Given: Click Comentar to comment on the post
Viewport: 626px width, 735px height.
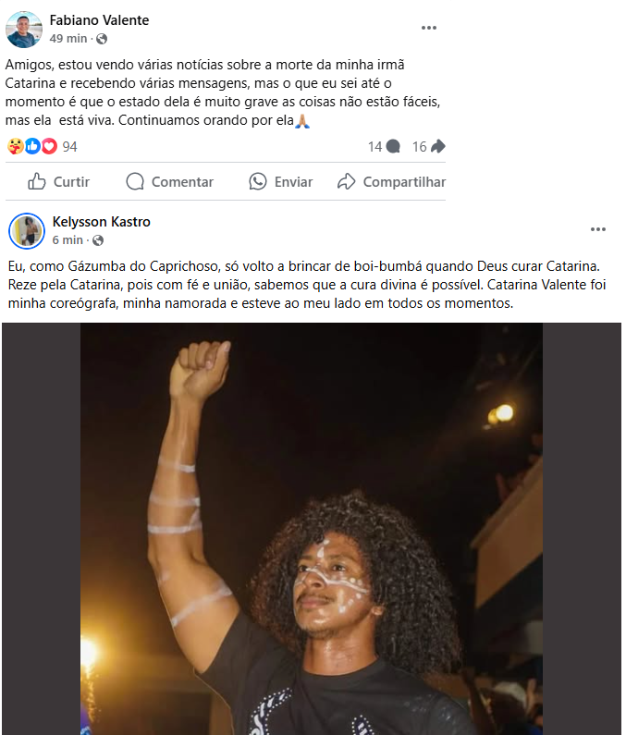Looking at the screenshot, I should click(170, 181).
